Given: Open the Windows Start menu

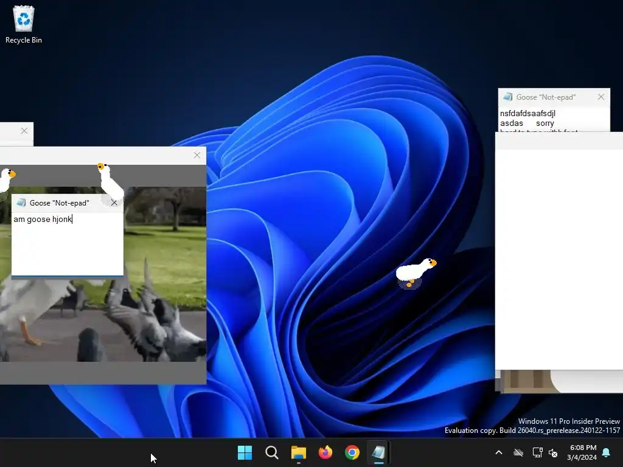Looking at the screenshot, I should 245,452.
